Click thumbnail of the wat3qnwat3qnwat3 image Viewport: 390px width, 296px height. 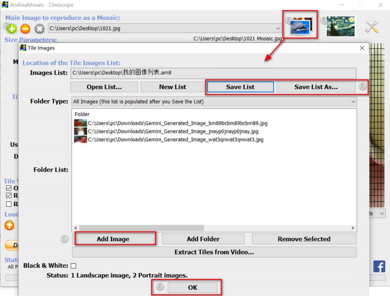pyautogui.click(x=81, y=140)
